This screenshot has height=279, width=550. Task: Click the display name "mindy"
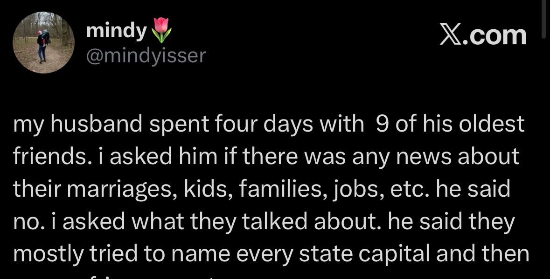(116, 31)
